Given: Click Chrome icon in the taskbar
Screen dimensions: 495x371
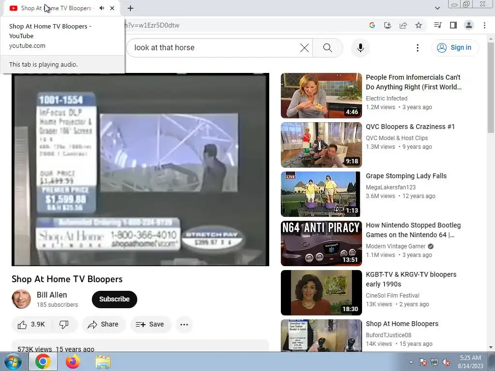Looking at the screenshot, I should tap(43, 362).
